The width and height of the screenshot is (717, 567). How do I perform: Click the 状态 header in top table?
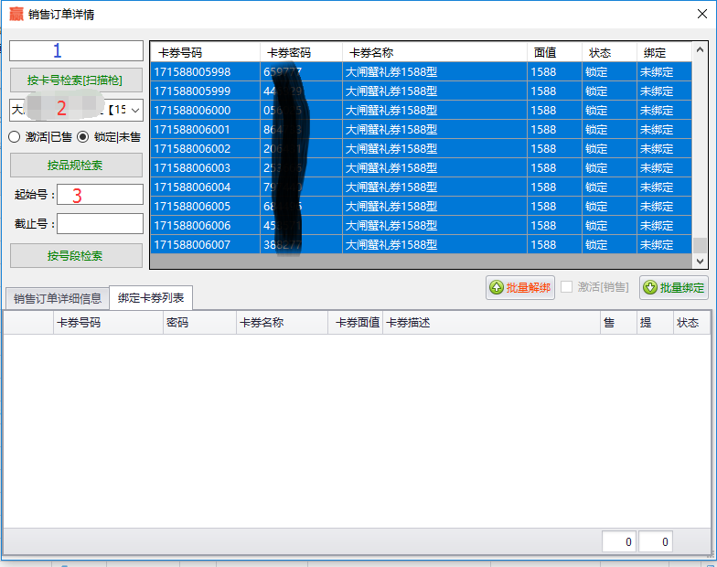pos(609,53)
